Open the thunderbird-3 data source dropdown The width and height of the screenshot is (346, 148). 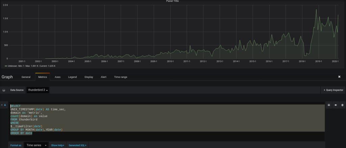click(x=38, y=90)
